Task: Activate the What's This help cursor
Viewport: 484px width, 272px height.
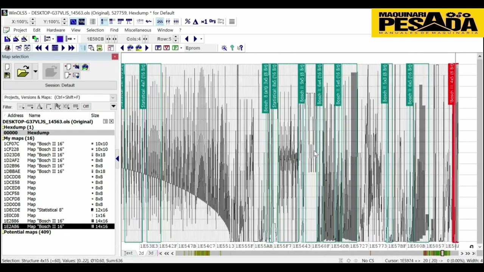Action: tap(240, 48)
